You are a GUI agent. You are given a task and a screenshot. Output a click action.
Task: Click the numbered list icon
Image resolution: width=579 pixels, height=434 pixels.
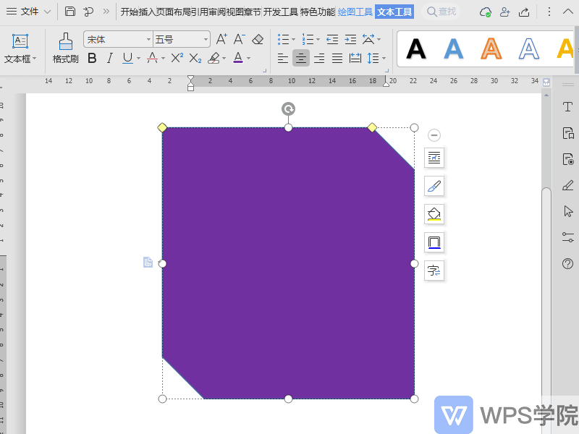click(308, 39)
